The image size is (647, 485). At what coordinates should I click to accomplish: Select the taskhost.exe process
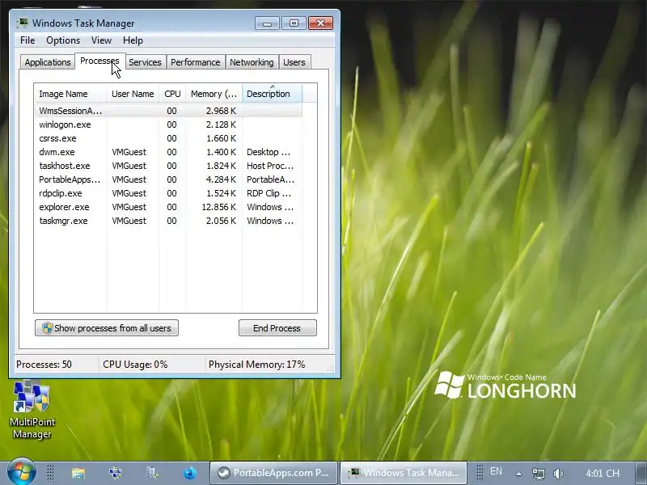(x=168, y=166)
